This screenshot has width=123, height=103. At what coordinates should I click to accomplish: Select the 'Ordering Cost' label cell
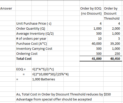27,54
